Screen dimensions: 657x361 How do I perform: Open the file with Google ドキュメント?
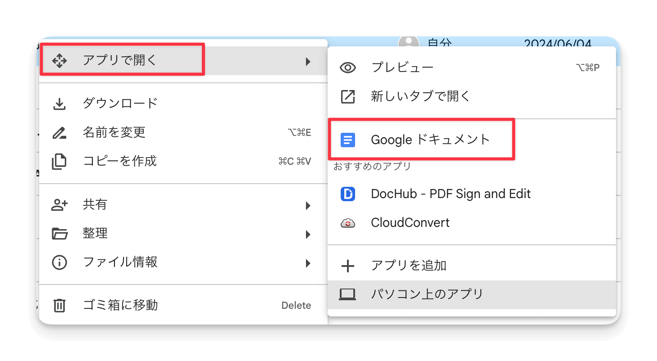(472, 140)
